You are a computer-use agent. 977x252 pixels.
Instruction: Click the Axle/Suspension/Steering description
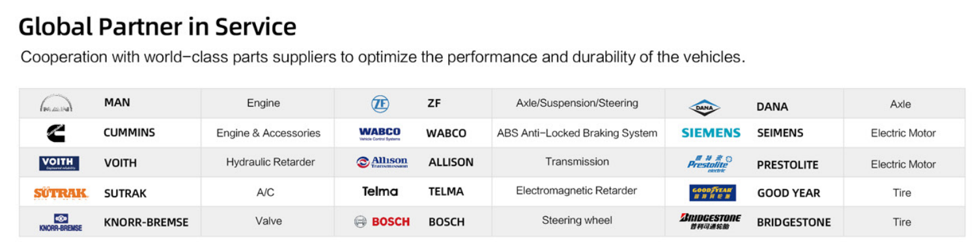577,103
